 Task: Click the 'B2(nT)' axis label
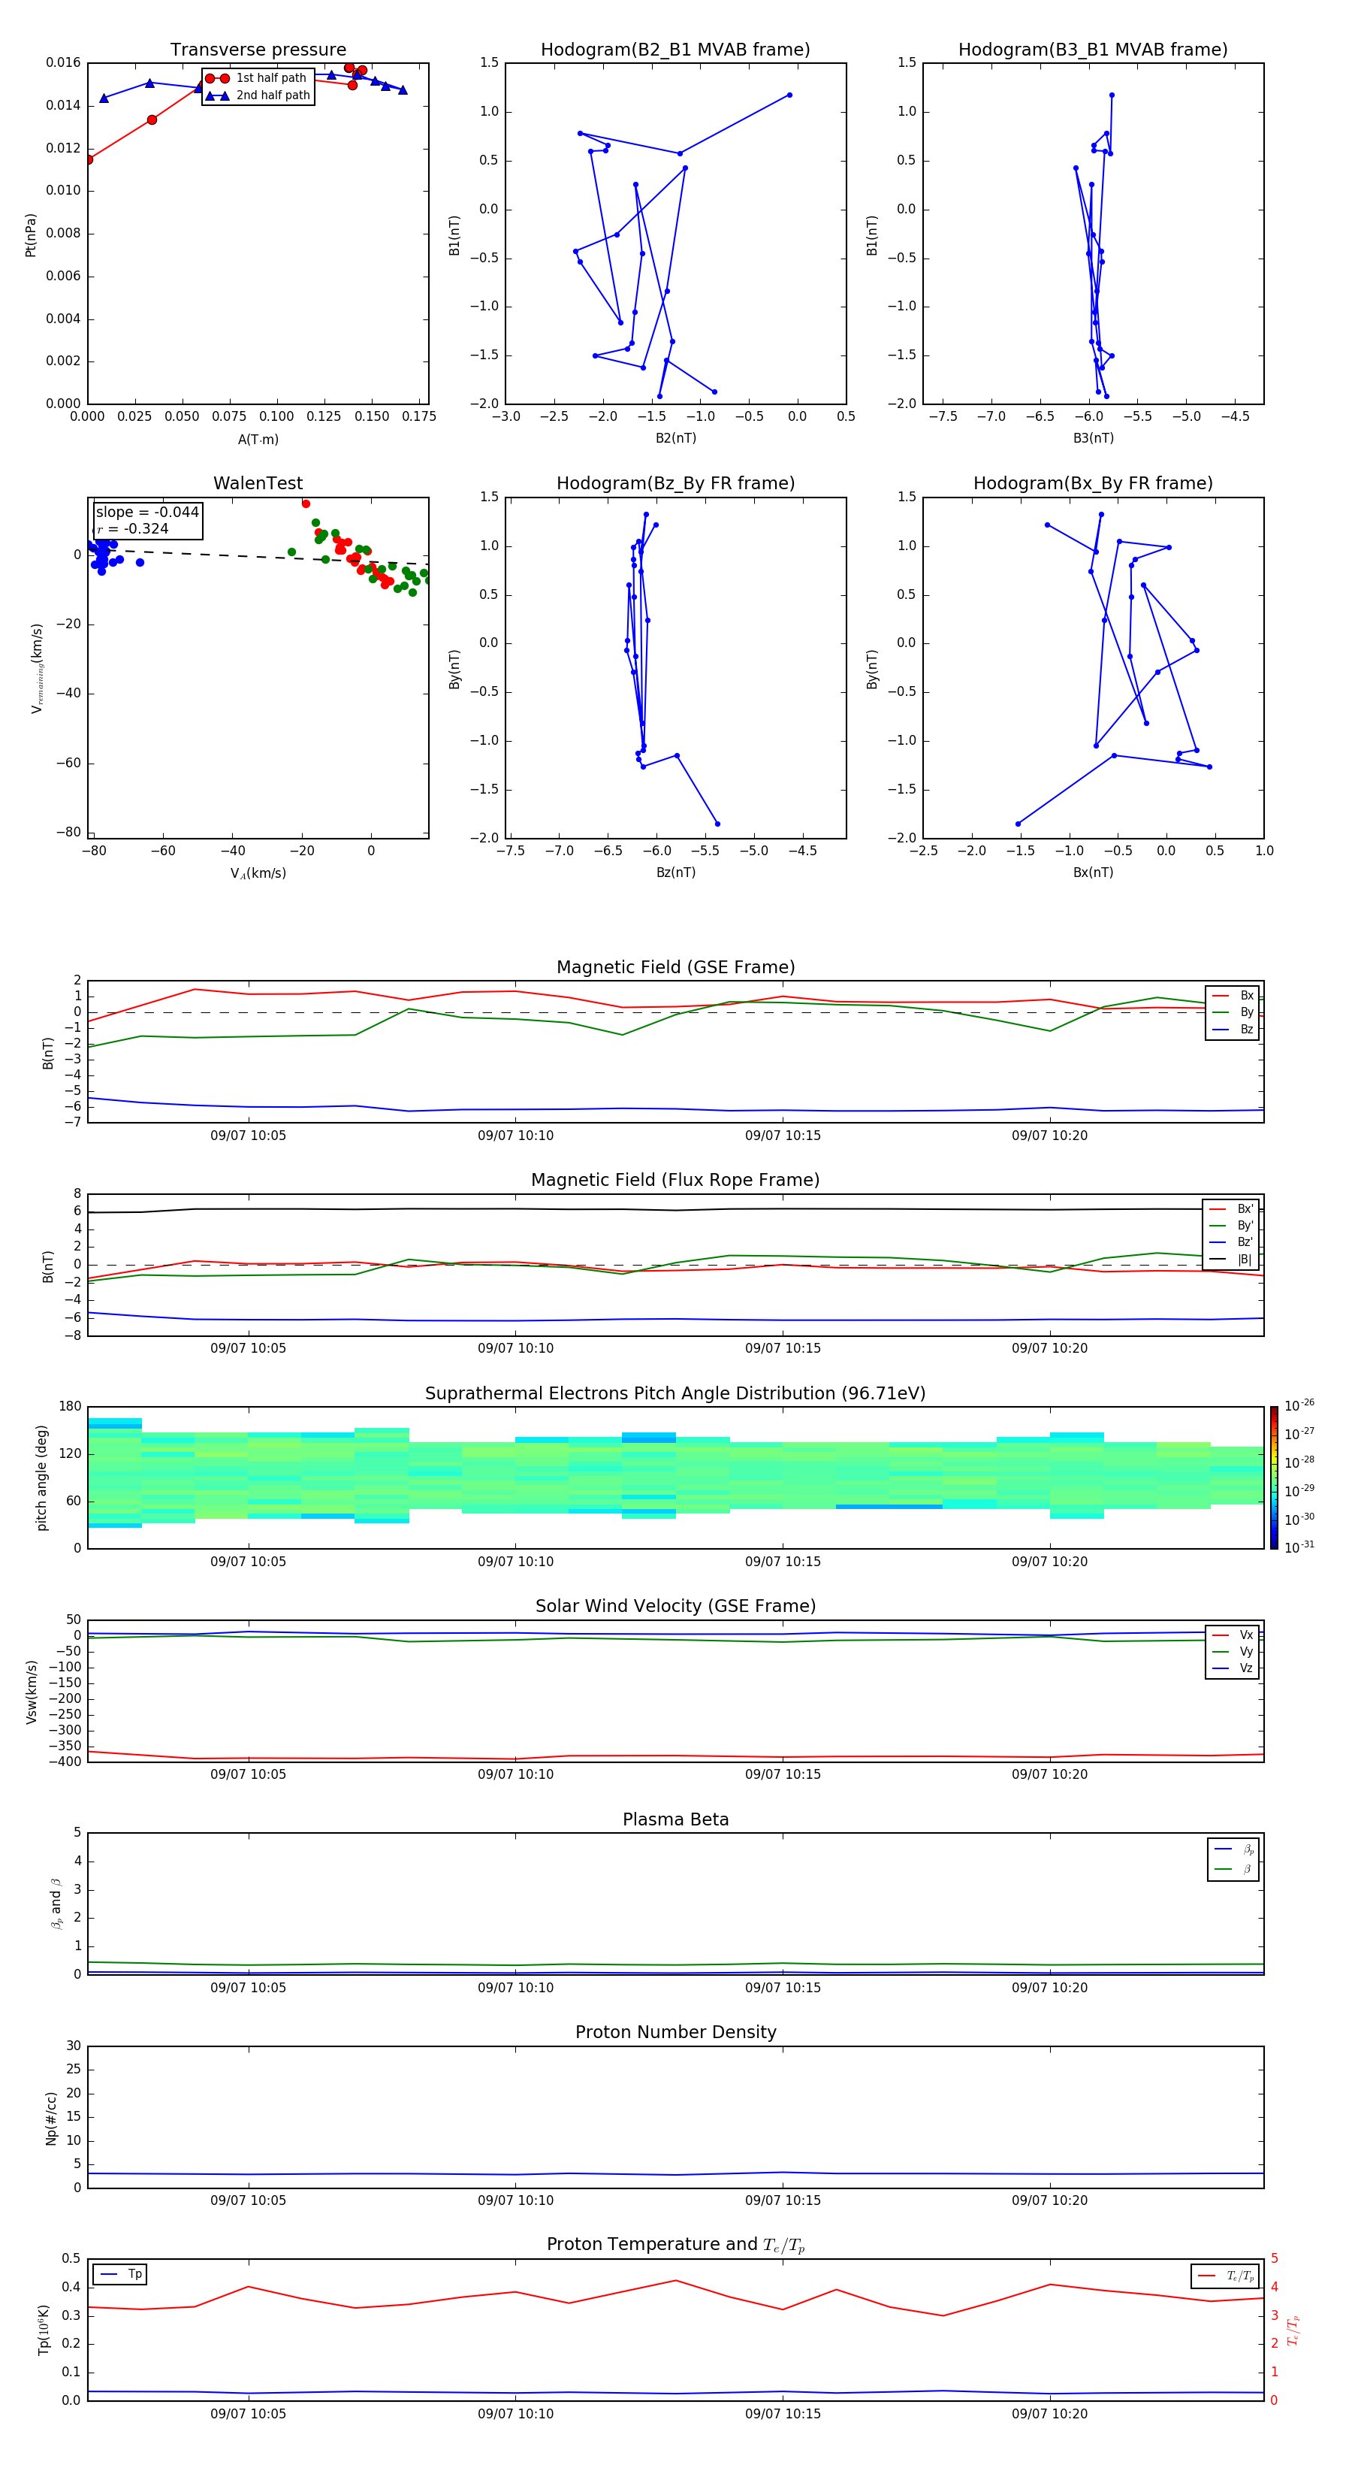click(x=675, y=438)
